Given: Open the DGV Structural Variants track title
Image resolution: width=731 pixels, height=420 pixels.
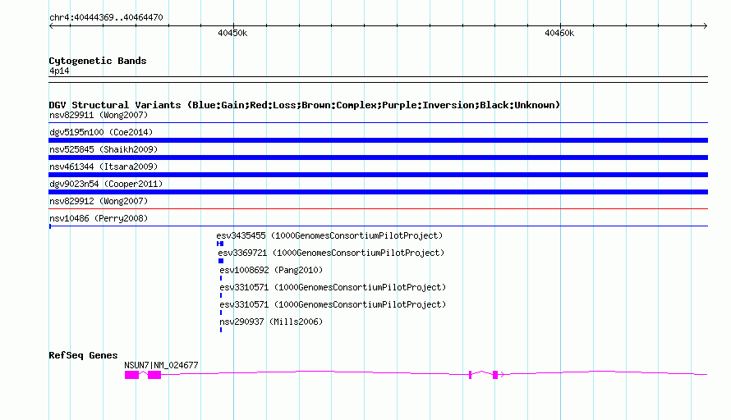Looking at the screenshot, I should (x=304, y=105).
